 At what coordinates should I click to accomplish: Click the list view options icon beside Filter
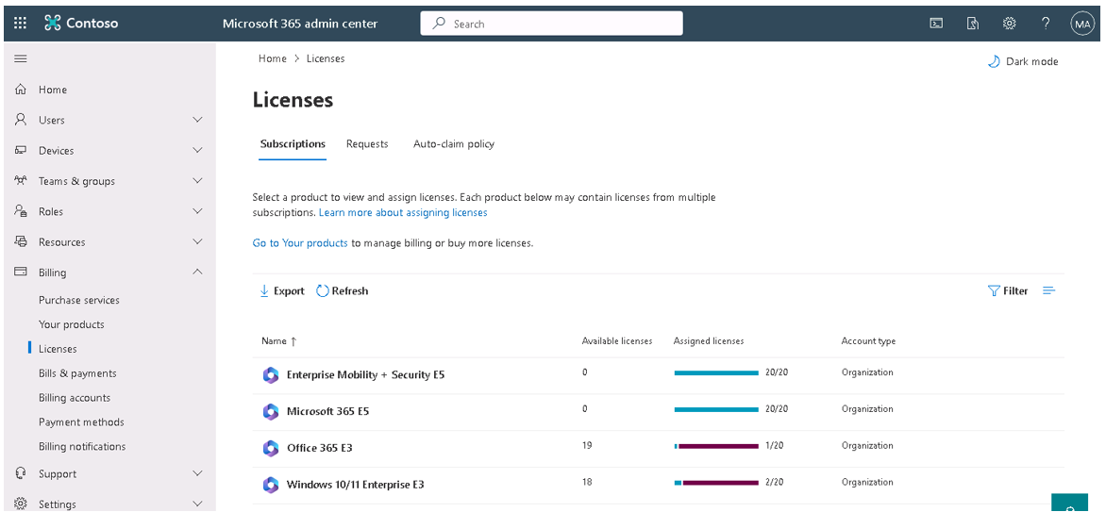click(1048, 290)
